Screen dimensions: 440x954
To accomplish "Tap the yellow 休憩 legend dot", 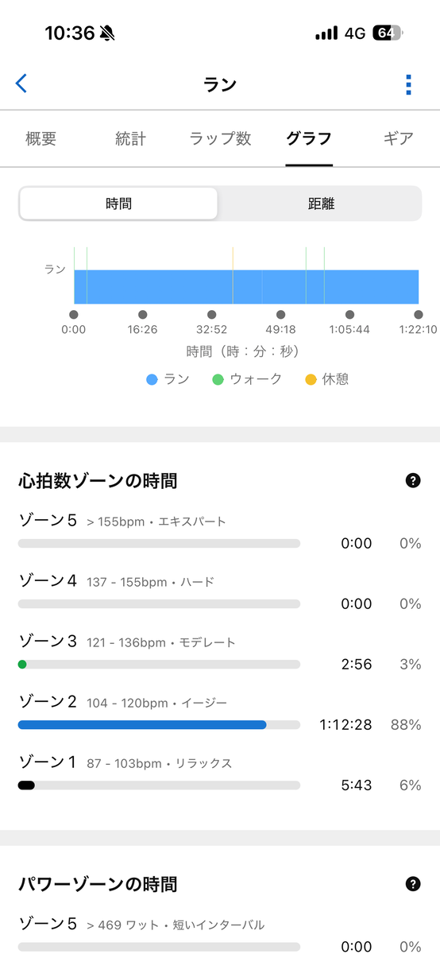I will (311, 380).
